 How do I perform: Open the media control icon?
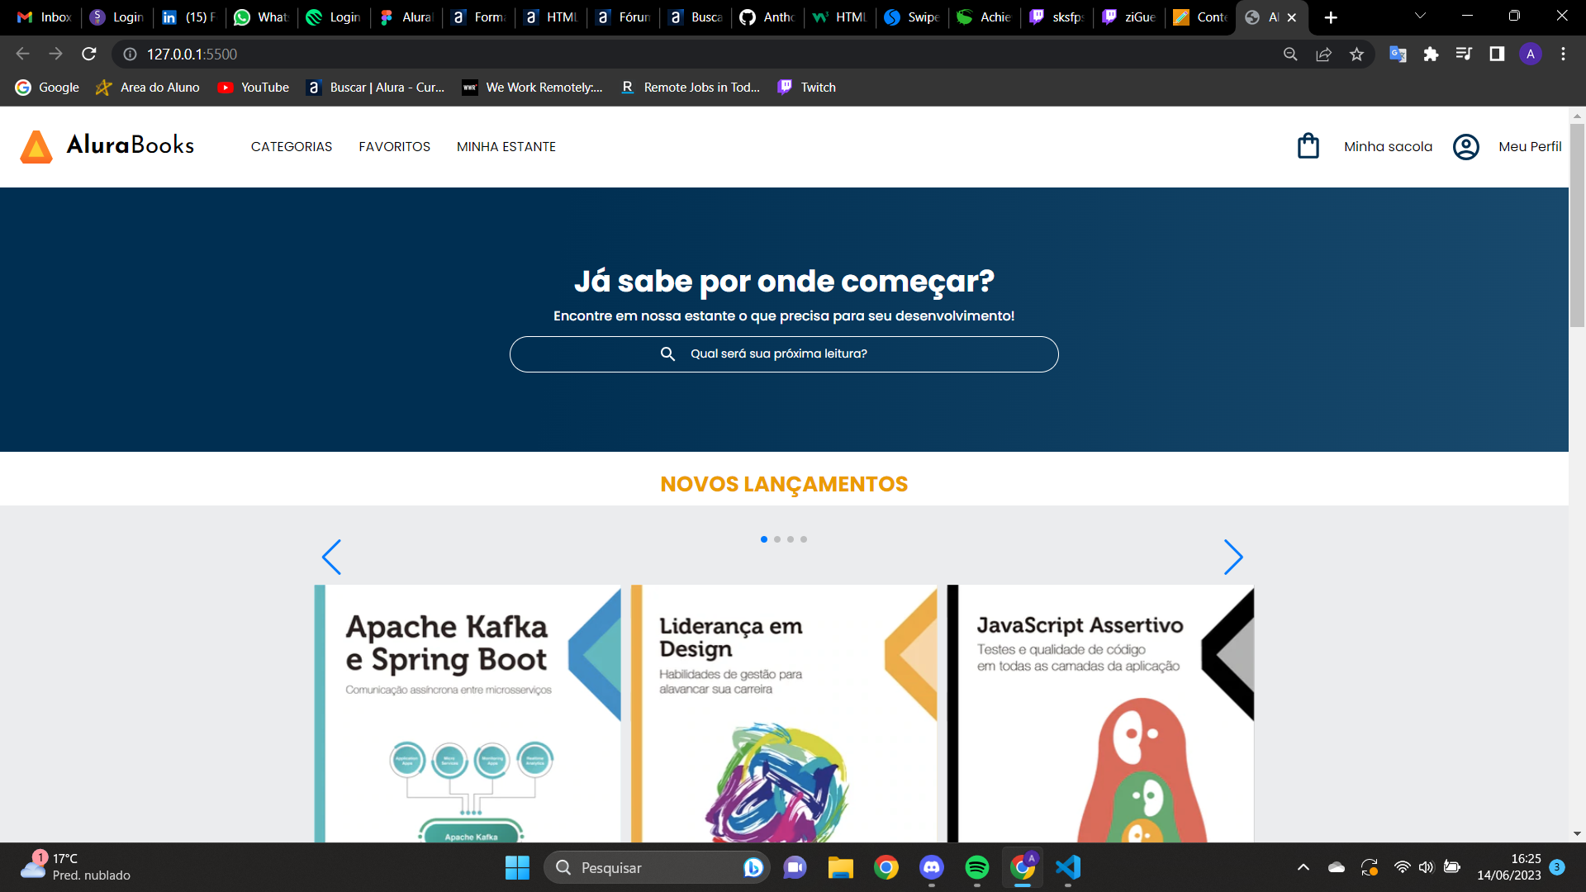1464,54
